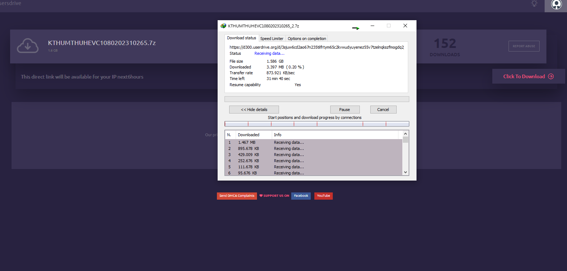
Task: Select connection row 6 with 95.676 KB
Action: pyautogui.click(x=314, y=173)
